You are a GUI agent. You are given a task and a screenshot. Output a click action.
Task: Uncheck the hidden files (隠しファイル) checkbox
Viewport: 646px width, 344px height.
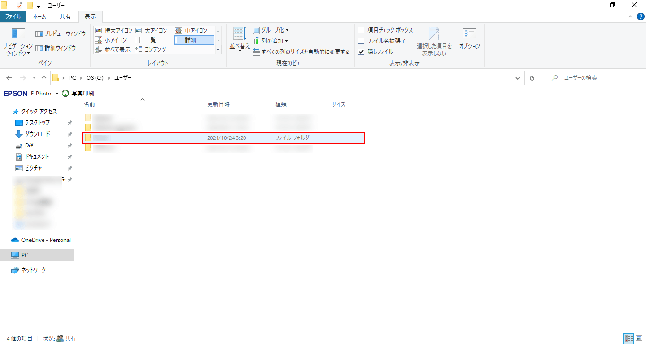click(x=361, y=52)
